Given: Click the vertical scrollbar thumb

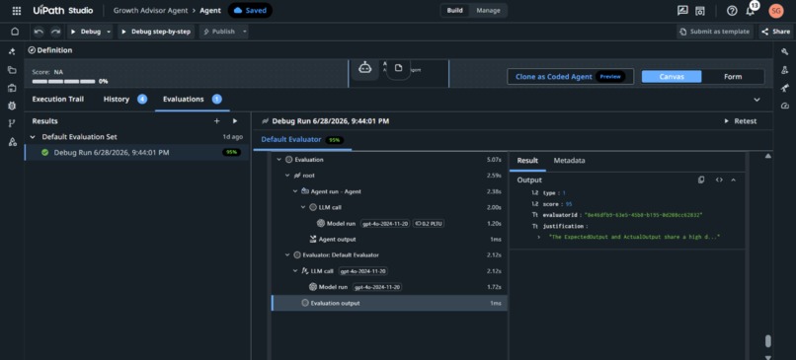Looking at the screenshot, I should coord(767,340).
